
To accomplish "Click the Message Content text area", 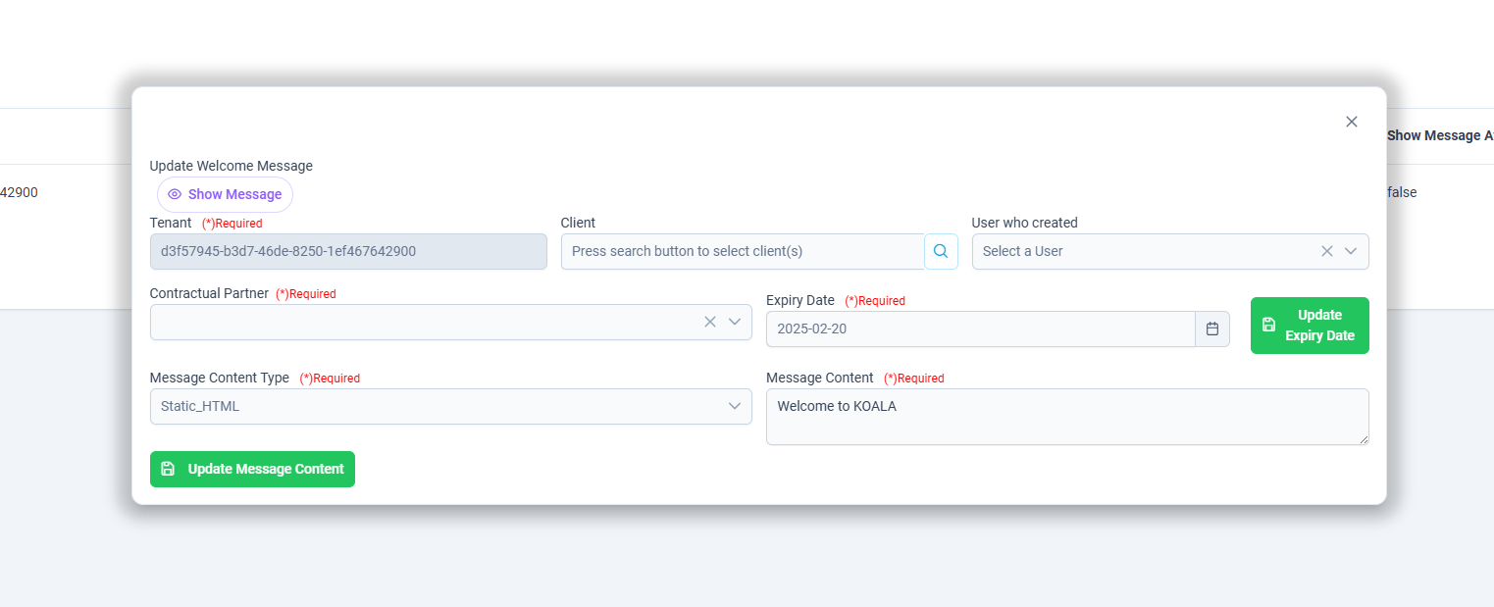I will (1067, 417).
